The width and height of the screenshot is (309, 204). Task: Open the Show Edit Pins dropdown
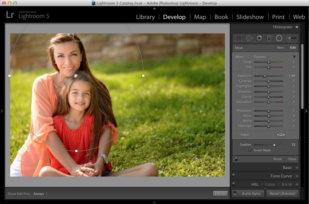click(x=40, y=194)
